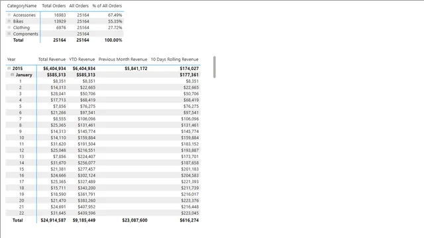Viewport: 424px width, 238px height.
Task: Click Bikes total orders value 13929
Action: pos(60,21)
